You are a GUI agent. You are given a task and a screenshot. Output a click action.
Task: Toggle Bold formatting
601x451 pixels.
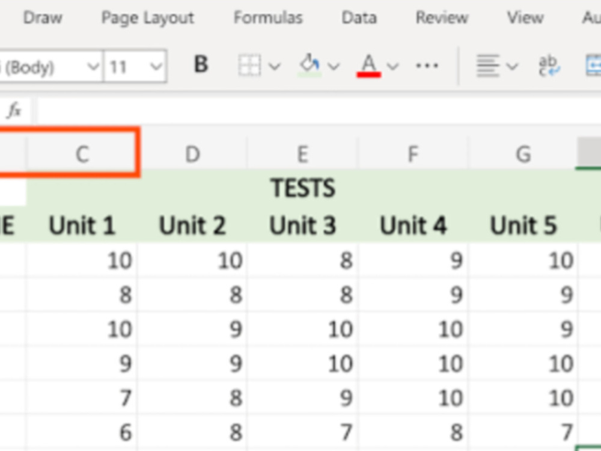[x=201, y=64]
